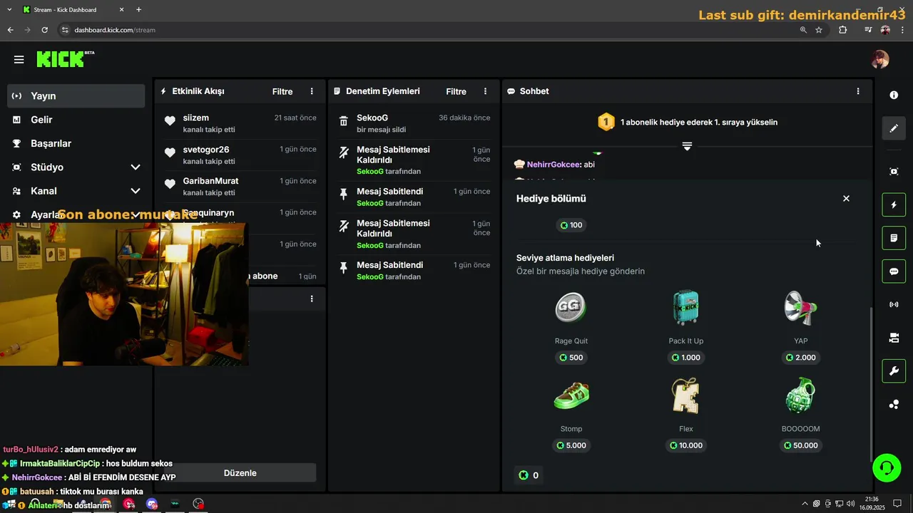Open Sohbet panel three-dot options

(x=858, y=91)
